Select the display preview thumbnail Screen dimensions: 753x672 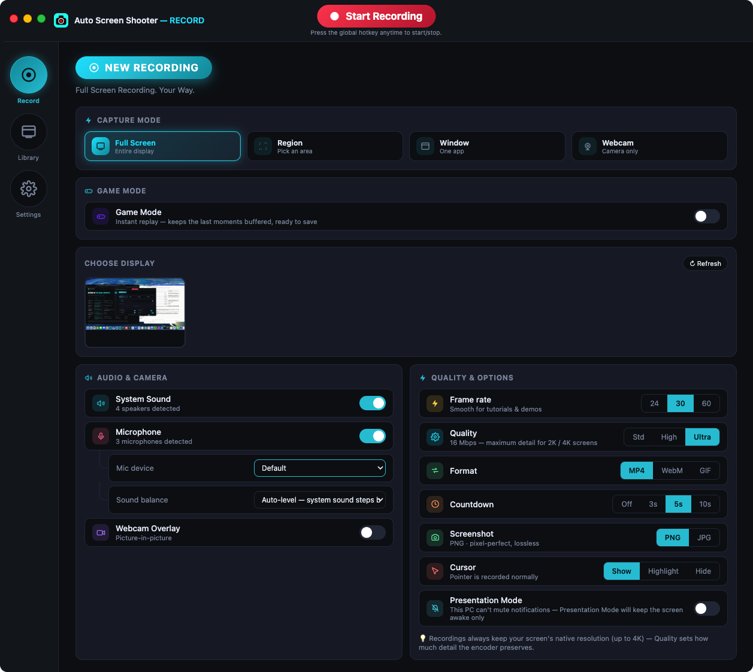[x=135, y=313]
